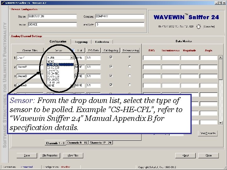Image resolution: width=227 pixels, height=170 pixels.
Task: Select the Reference Ang radio for channel 3
Action: (130, 76)
